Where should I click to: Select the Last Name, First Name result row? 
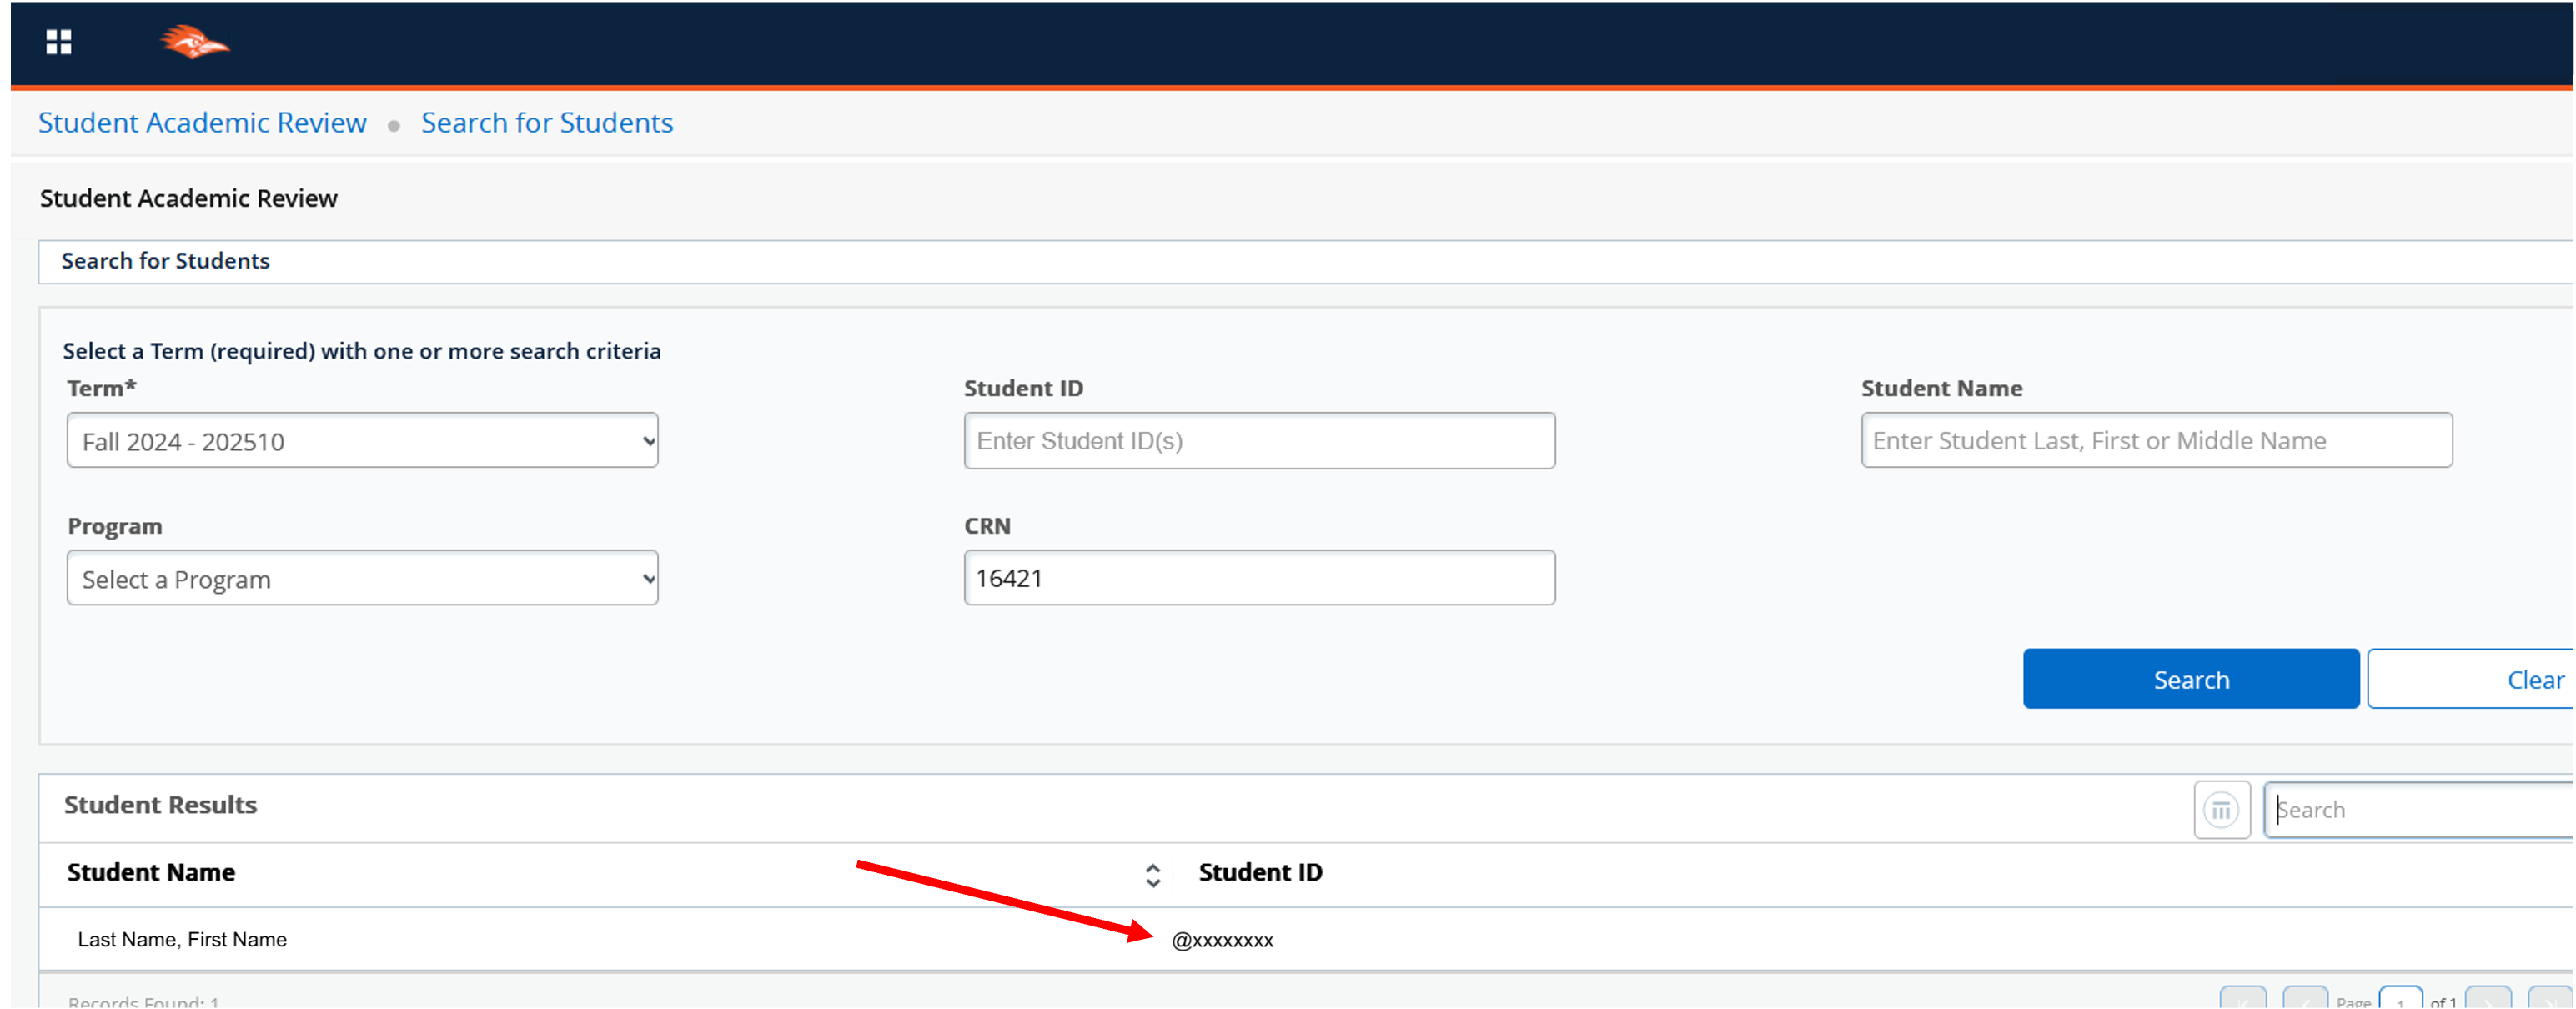pyautogui.click(x=182, y=939)
